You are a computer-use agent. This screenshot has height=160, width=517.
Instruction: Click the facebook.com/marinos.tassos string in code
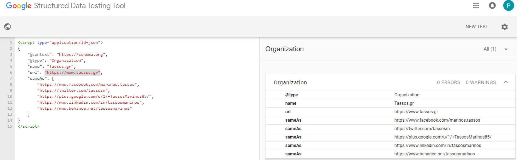coord(87,84)
